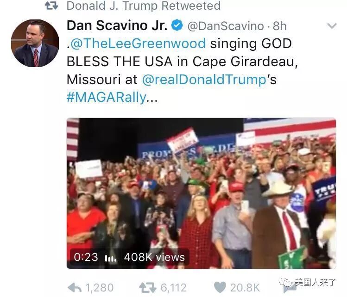Click the 20.8K likes count
Screen dimensions: 347x297
(x=245, y=288)
